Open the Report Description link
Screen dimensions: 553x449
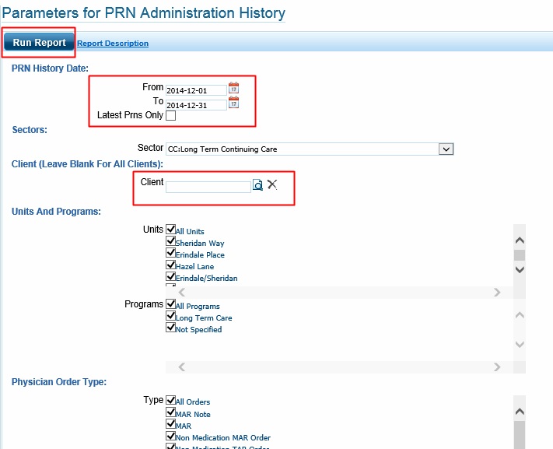[113, 44]
